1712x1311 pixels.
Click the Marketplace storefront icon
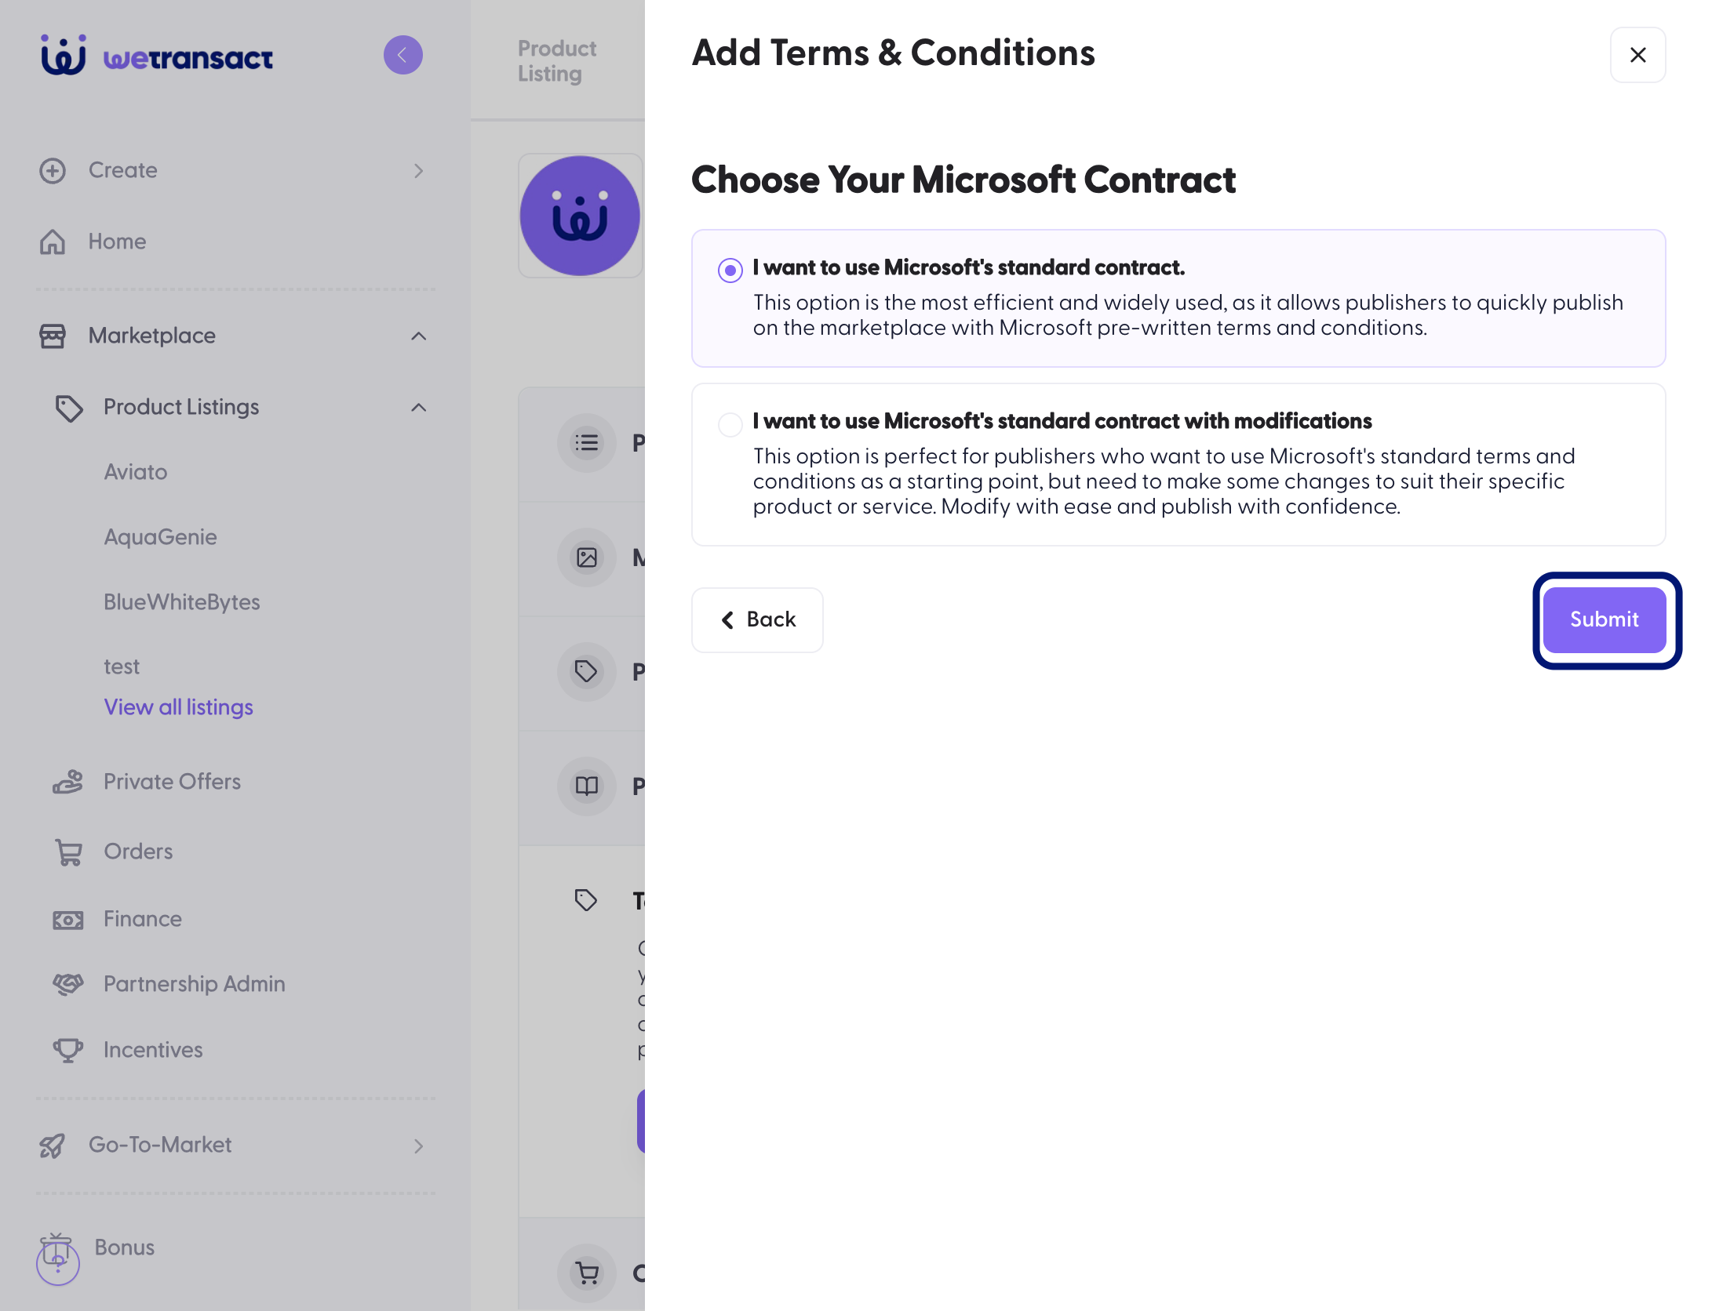click(x=53, y=336)
